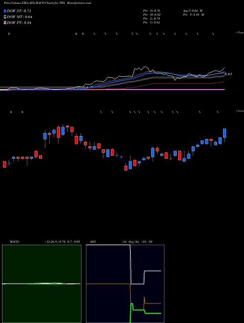Select the 'DOW MT: 0.64' legend label

click(20, 17)
